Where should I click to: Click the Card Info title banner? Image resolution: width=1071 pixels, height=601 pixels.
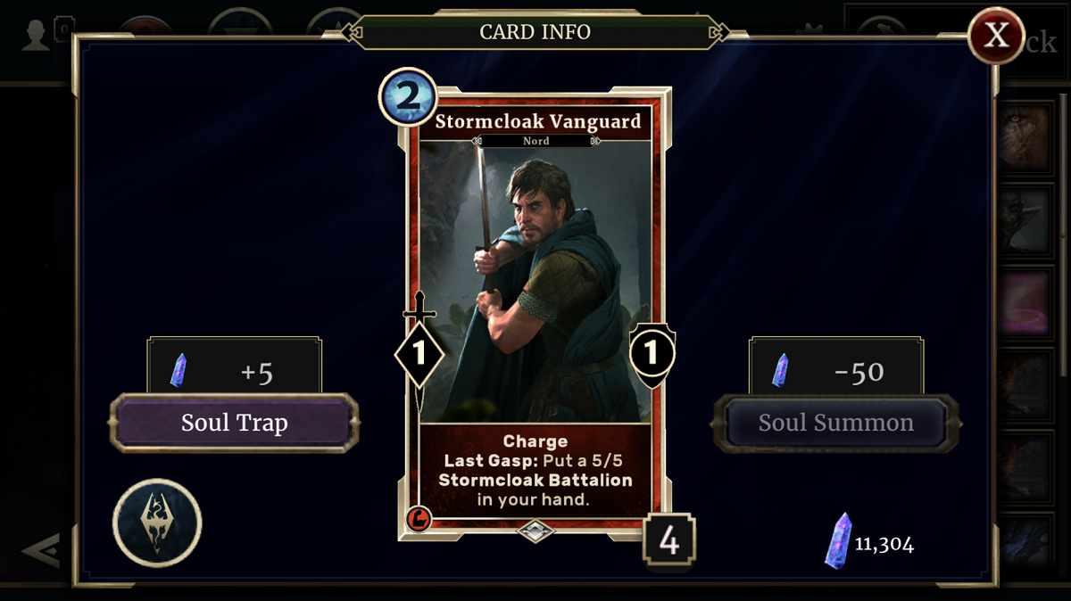coord(535,32)
